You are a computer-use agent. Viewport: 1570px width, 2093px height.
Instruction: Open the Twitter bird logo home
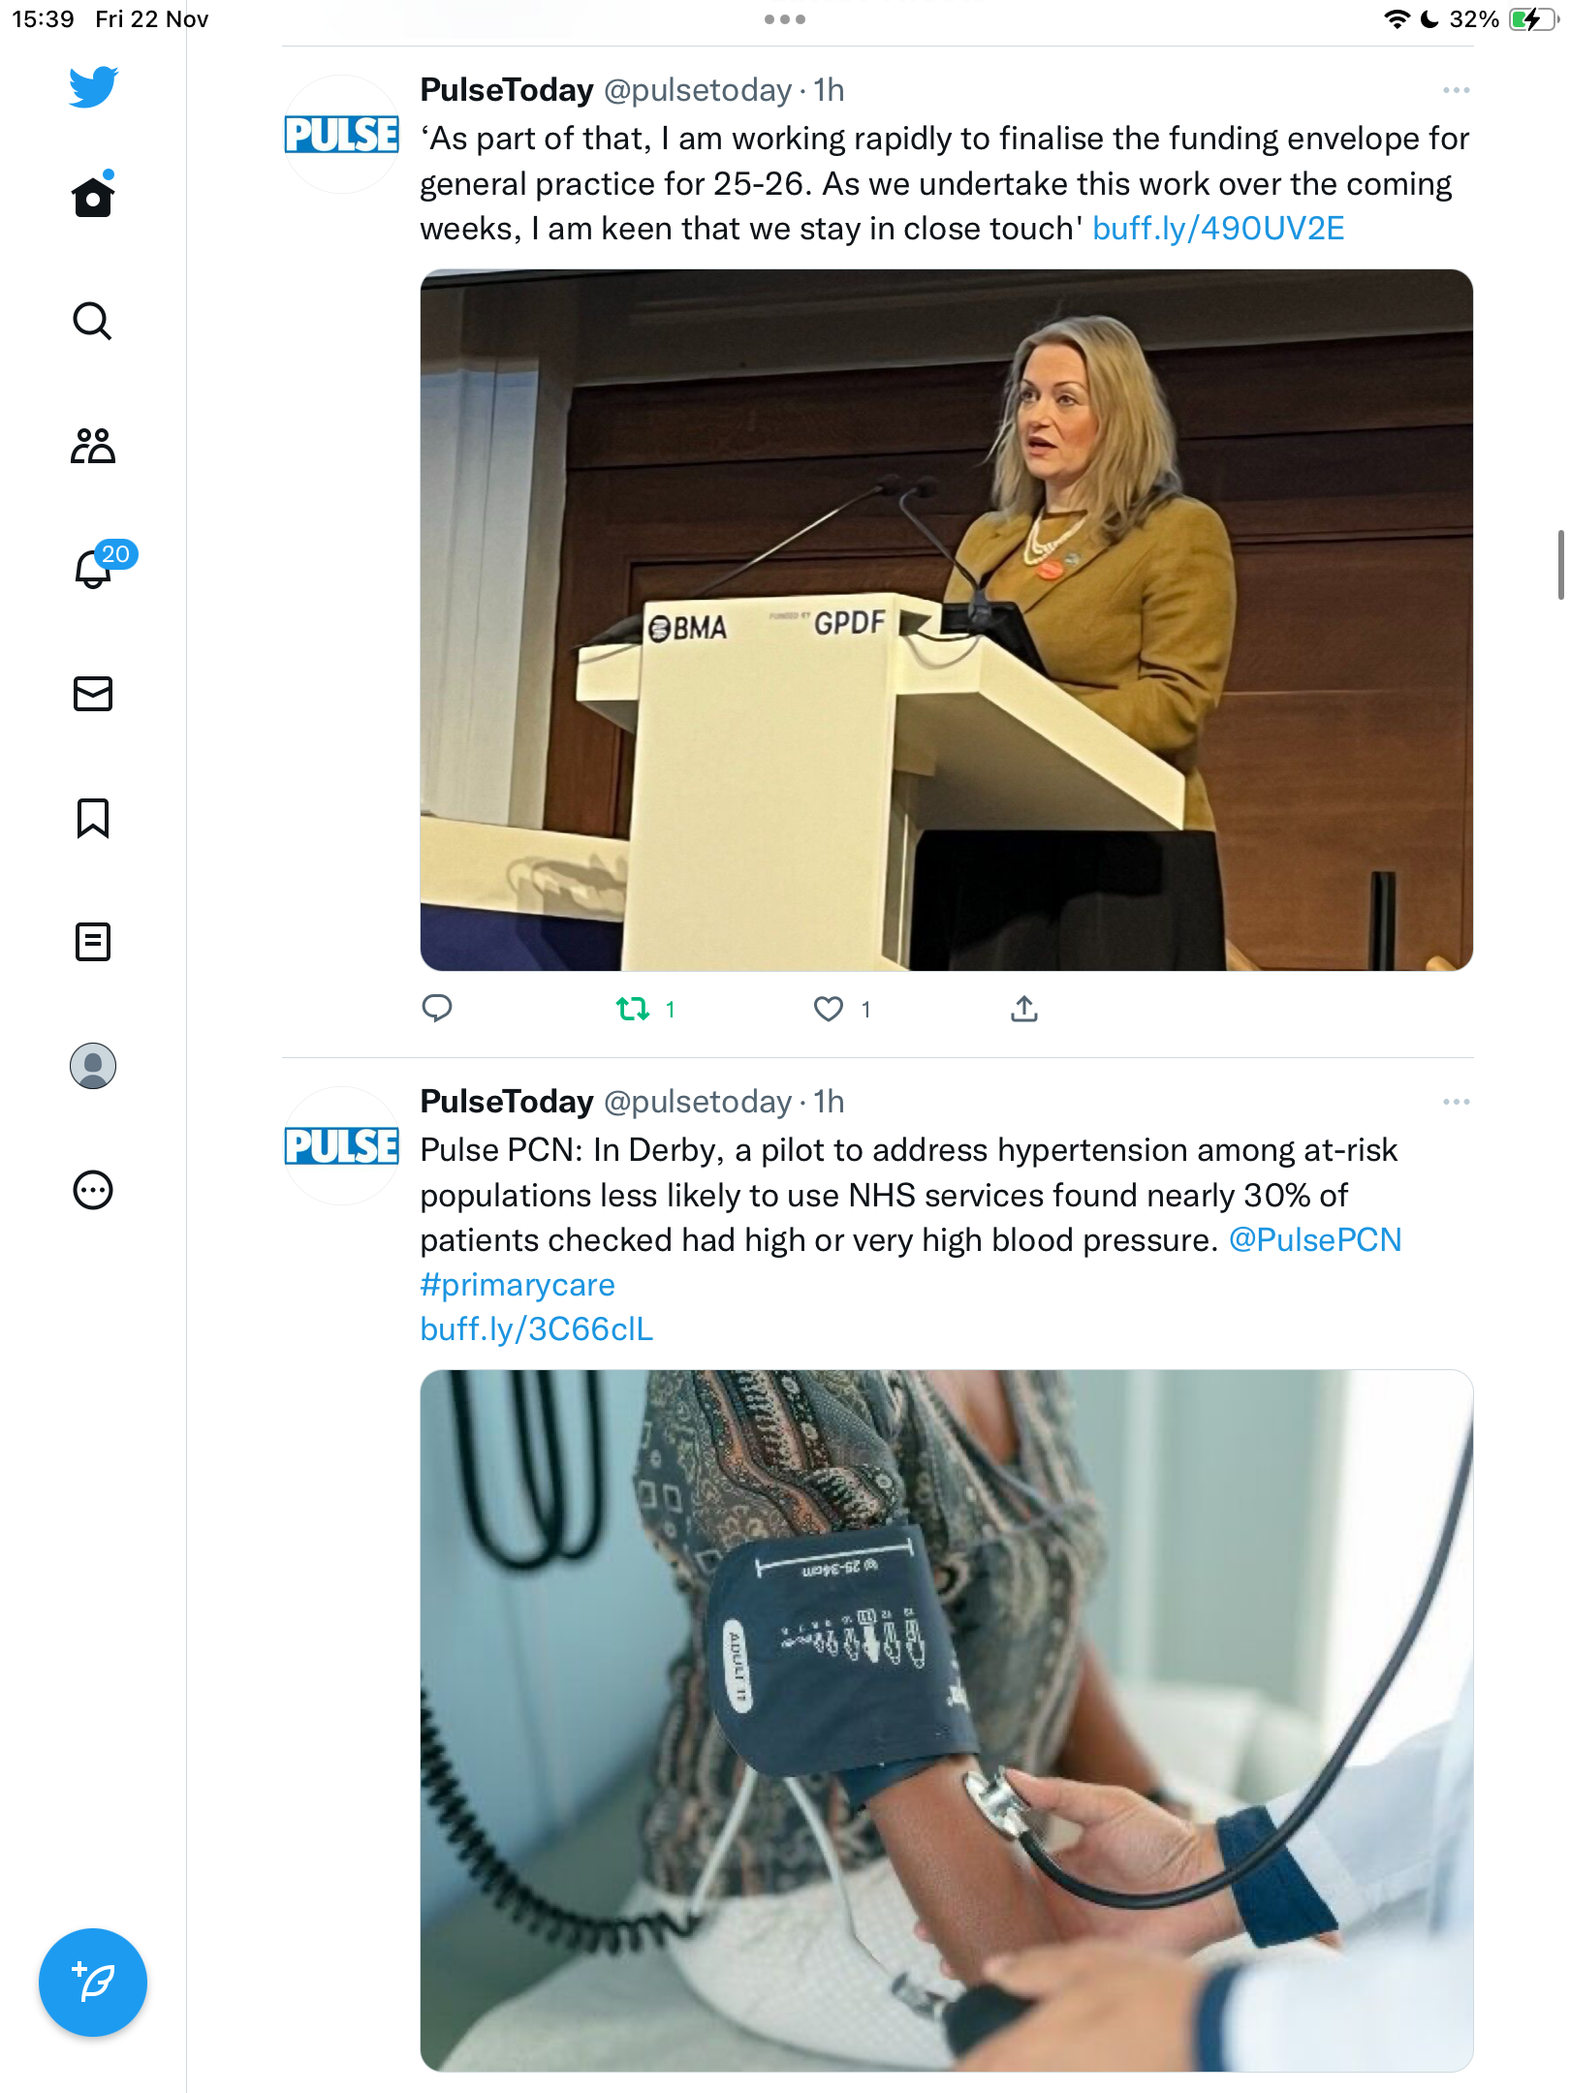[93, 87]
